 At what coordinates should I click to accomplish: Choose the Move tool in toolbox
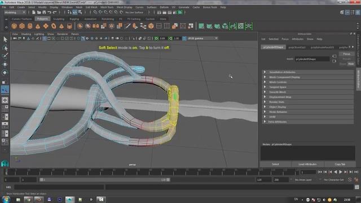(5, 64)
